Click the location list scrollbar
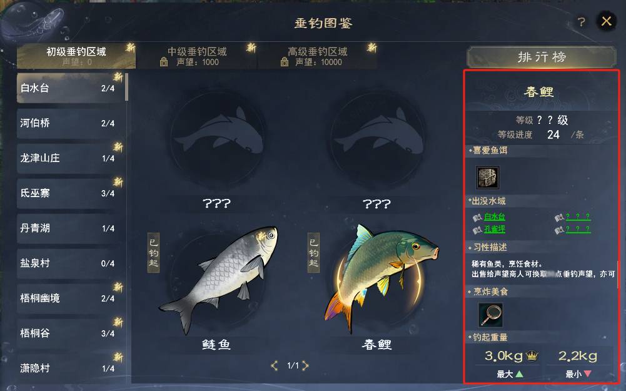Image resolution: width=626 pixels, height=391 pixels. click(126, 87)
